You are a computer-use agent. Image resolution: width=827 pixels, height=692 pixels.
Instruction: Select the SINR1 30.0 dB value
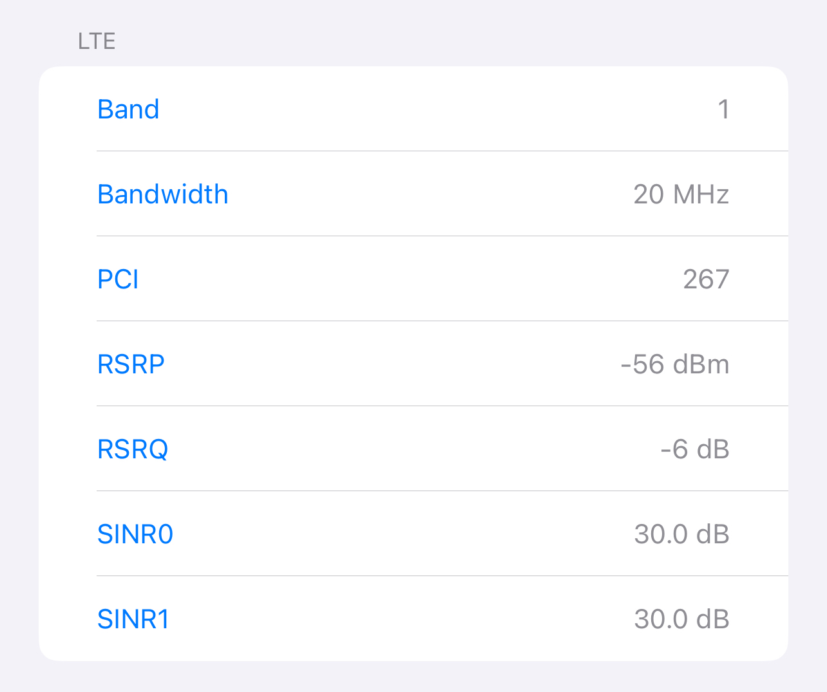coord(681,619)
